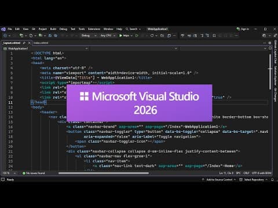Viewport: 278px width, 208px height.
Task: Open the Git Changes side tab
Action: [x=276, y=95]
